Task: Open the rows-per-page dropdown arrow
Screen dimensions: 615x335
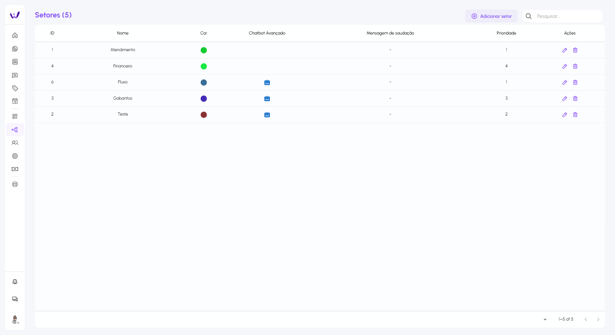Action: 545,319
